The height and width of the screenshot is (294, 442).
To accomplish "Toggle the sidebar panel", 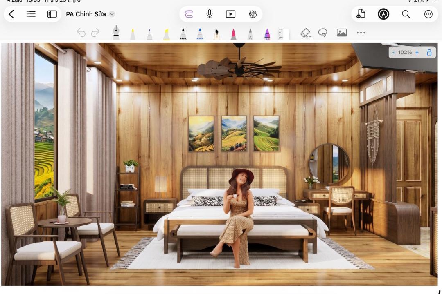I will coord(52,14).
